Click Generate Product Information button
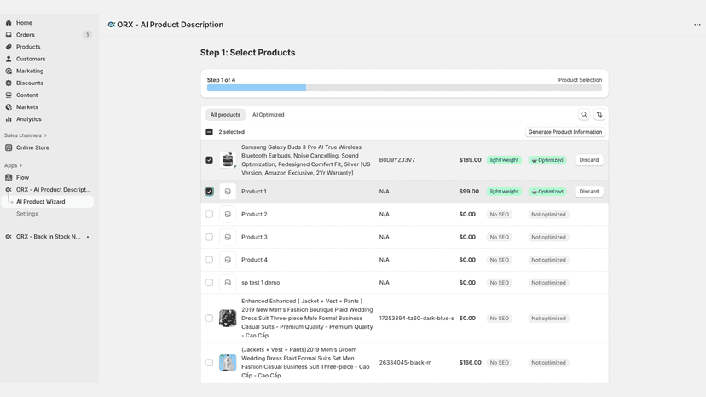706x397 pixels. pyautogui.click(x=565, y=132)
